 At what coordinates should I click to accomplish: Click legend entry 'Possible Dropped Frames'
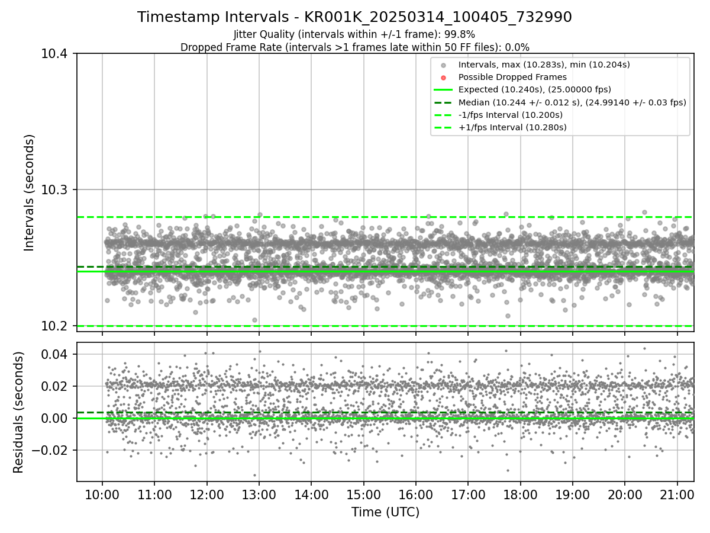pos(512,77)
